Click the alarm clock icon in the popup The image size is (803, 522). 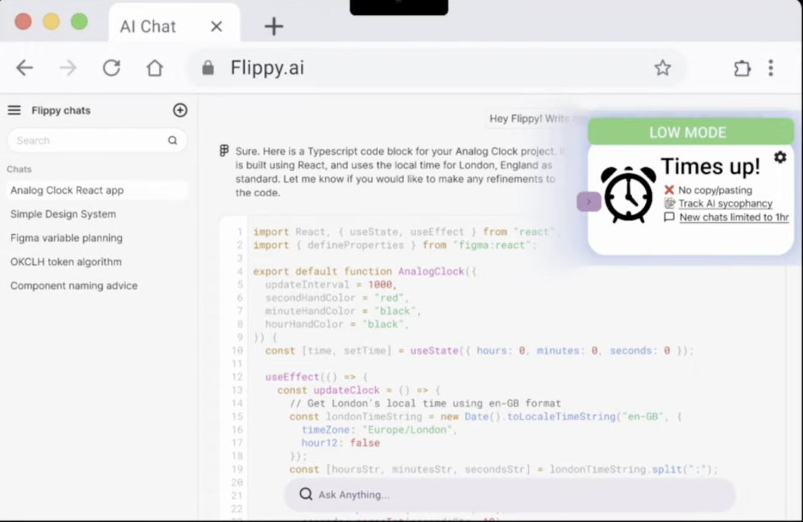[x=629, y=194]
